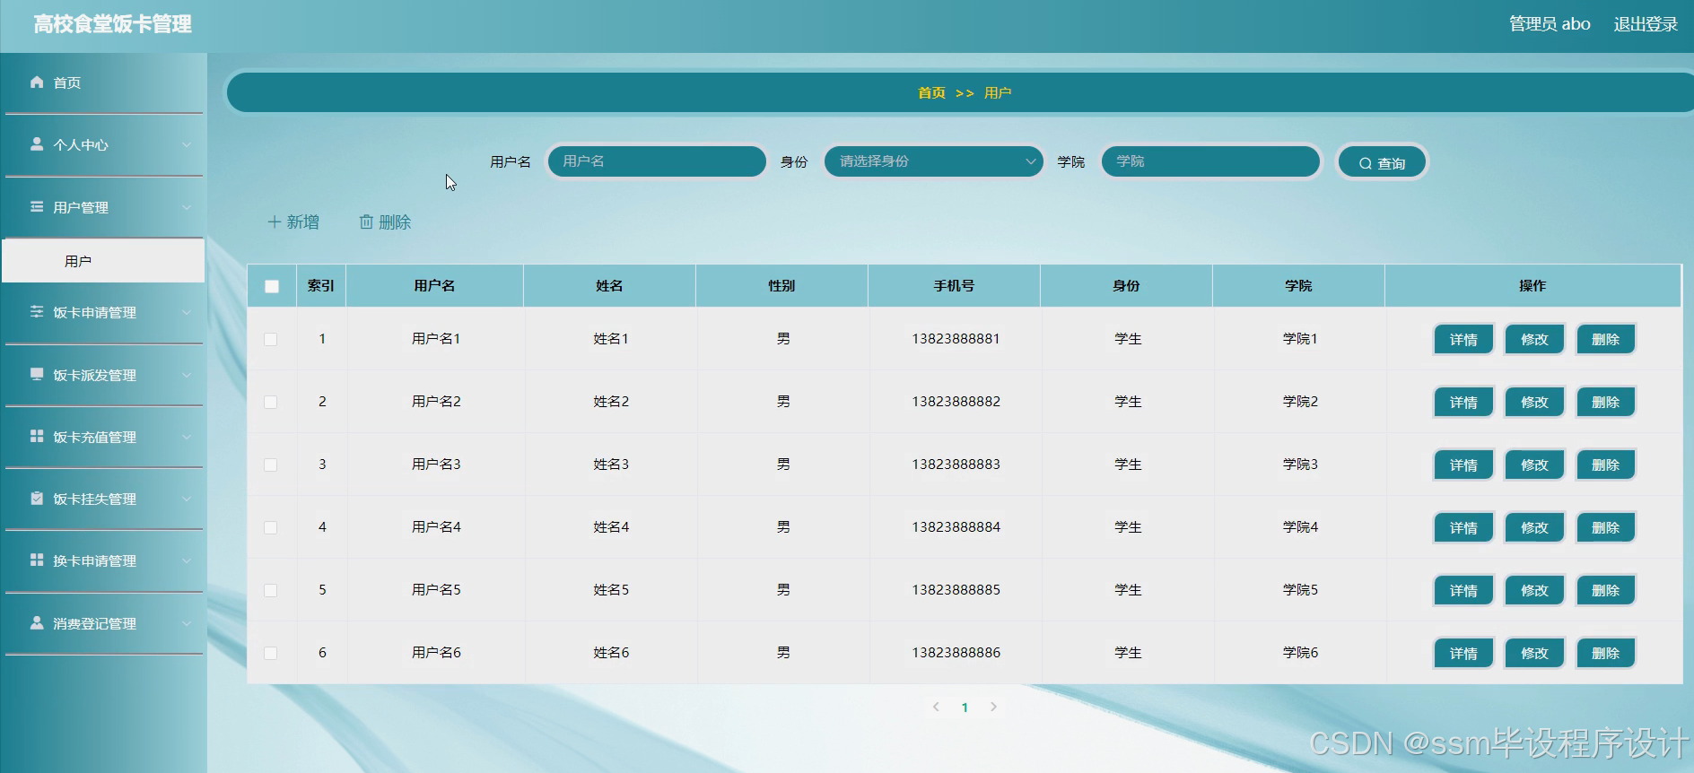Check the row for 用户名5
The image size is (1694, 773).
pos(271,590)
